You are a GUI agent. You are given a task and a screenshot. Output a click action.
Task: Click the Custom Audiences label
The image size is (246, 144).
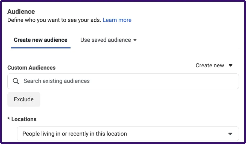coord(31,68)
